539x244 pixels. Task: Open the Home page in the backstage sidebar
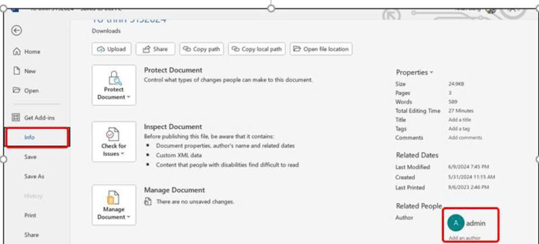(x=32, y=52)
